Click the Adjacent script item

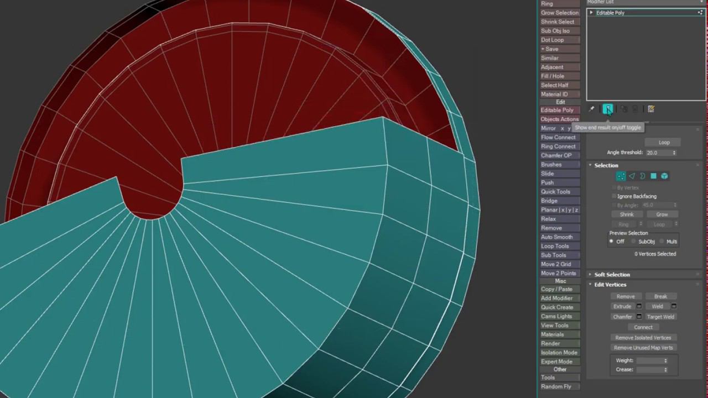pos(560,67)
